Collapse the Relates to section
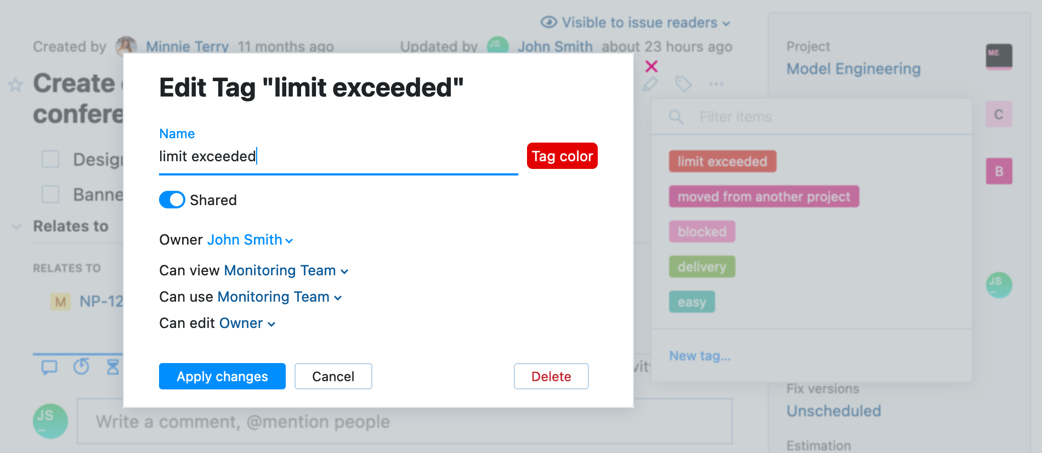 [15, 226]
